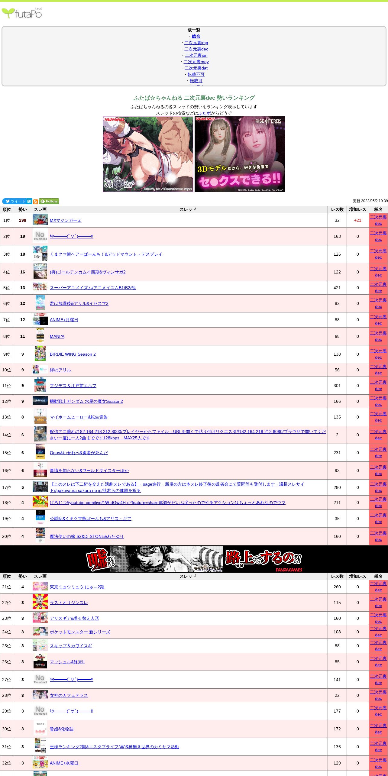Open スキップ＆カワイスギ thread
Viewport: 388px width, 776px height.
(71, 646)
